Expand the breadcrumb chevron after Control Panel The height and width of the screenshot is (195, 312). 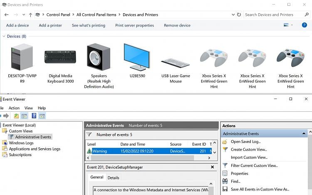point(73,14)
